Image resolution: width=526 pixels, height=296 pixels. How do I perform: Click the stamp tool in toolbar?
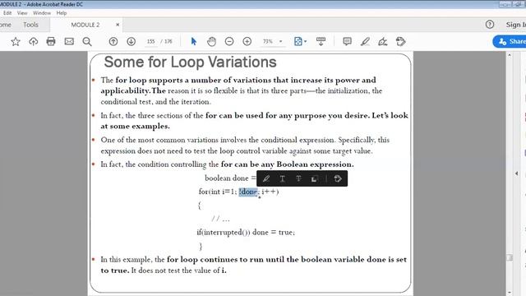400,41
